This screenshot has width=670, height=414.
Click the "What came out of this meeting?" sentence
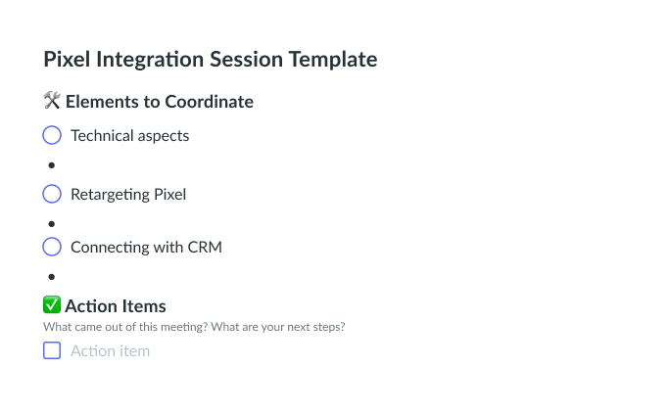(x=125, y=327)
